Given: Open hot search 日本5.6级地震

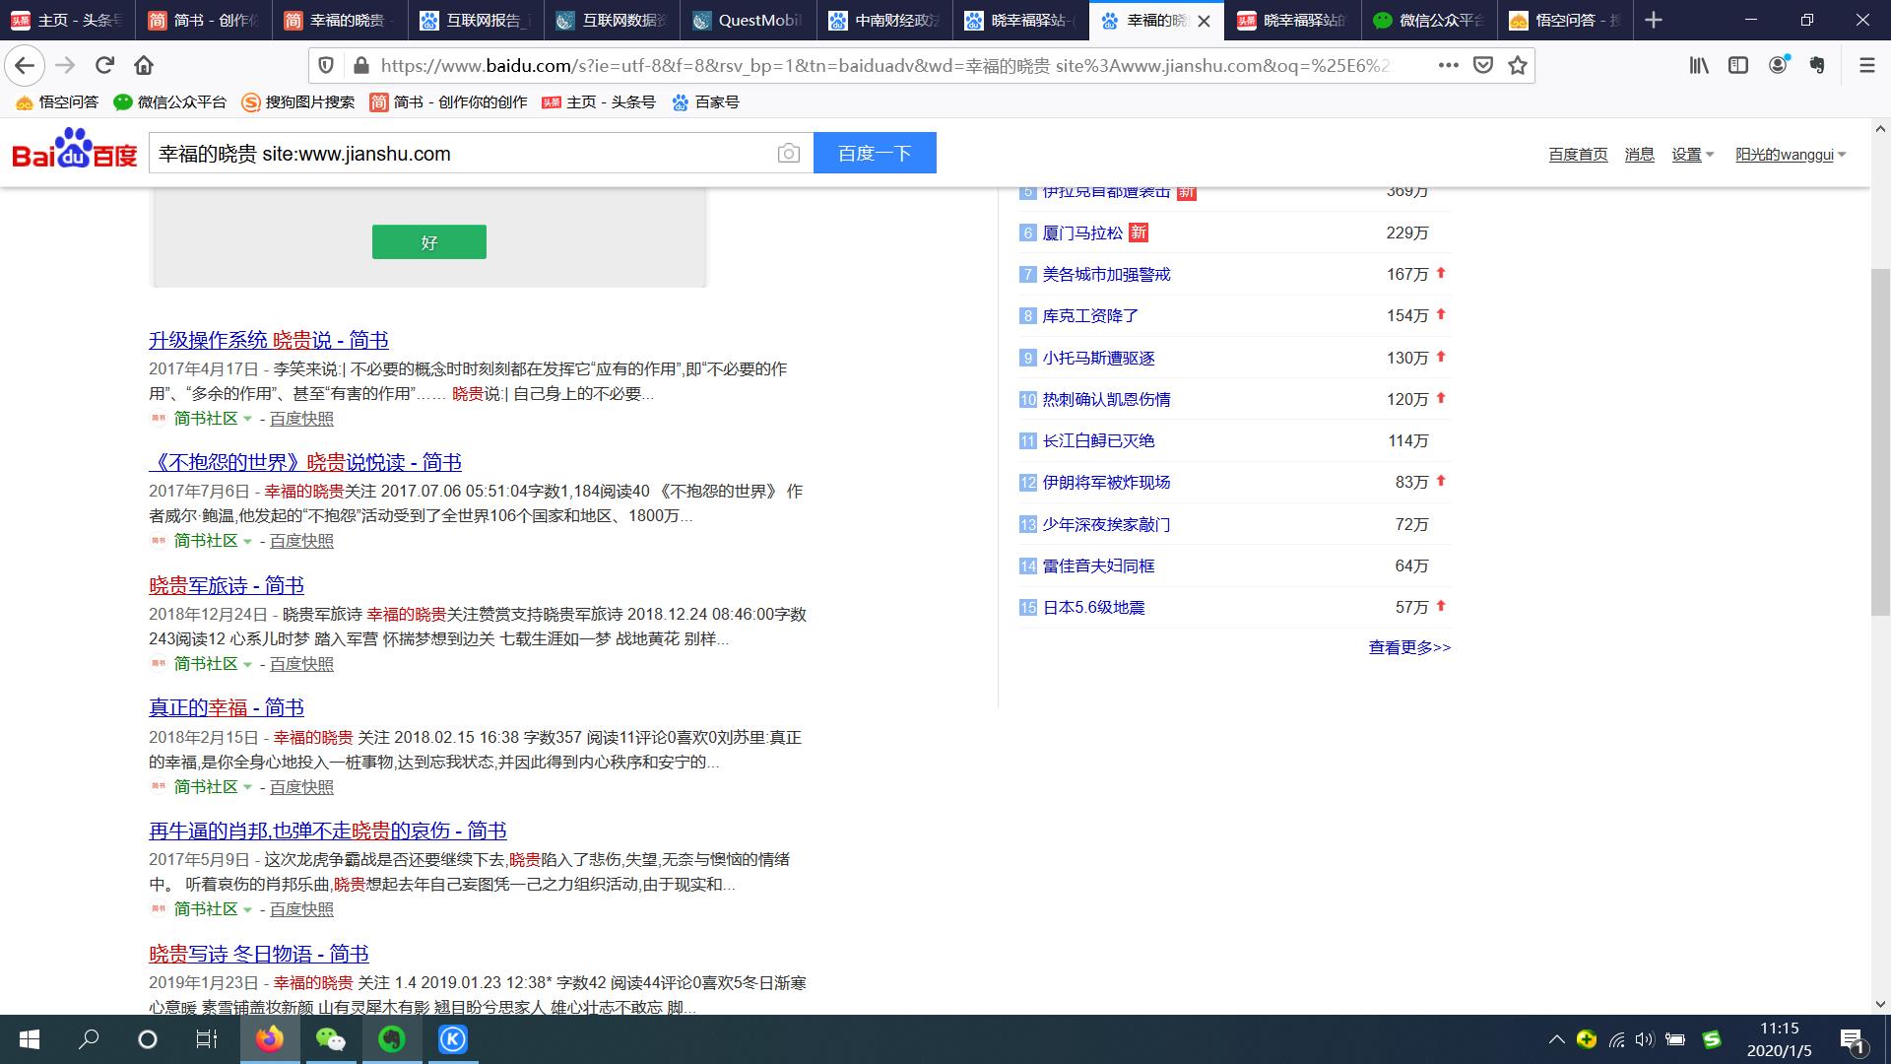Looking at the screenshot, I should click(x=1093, y=608).
